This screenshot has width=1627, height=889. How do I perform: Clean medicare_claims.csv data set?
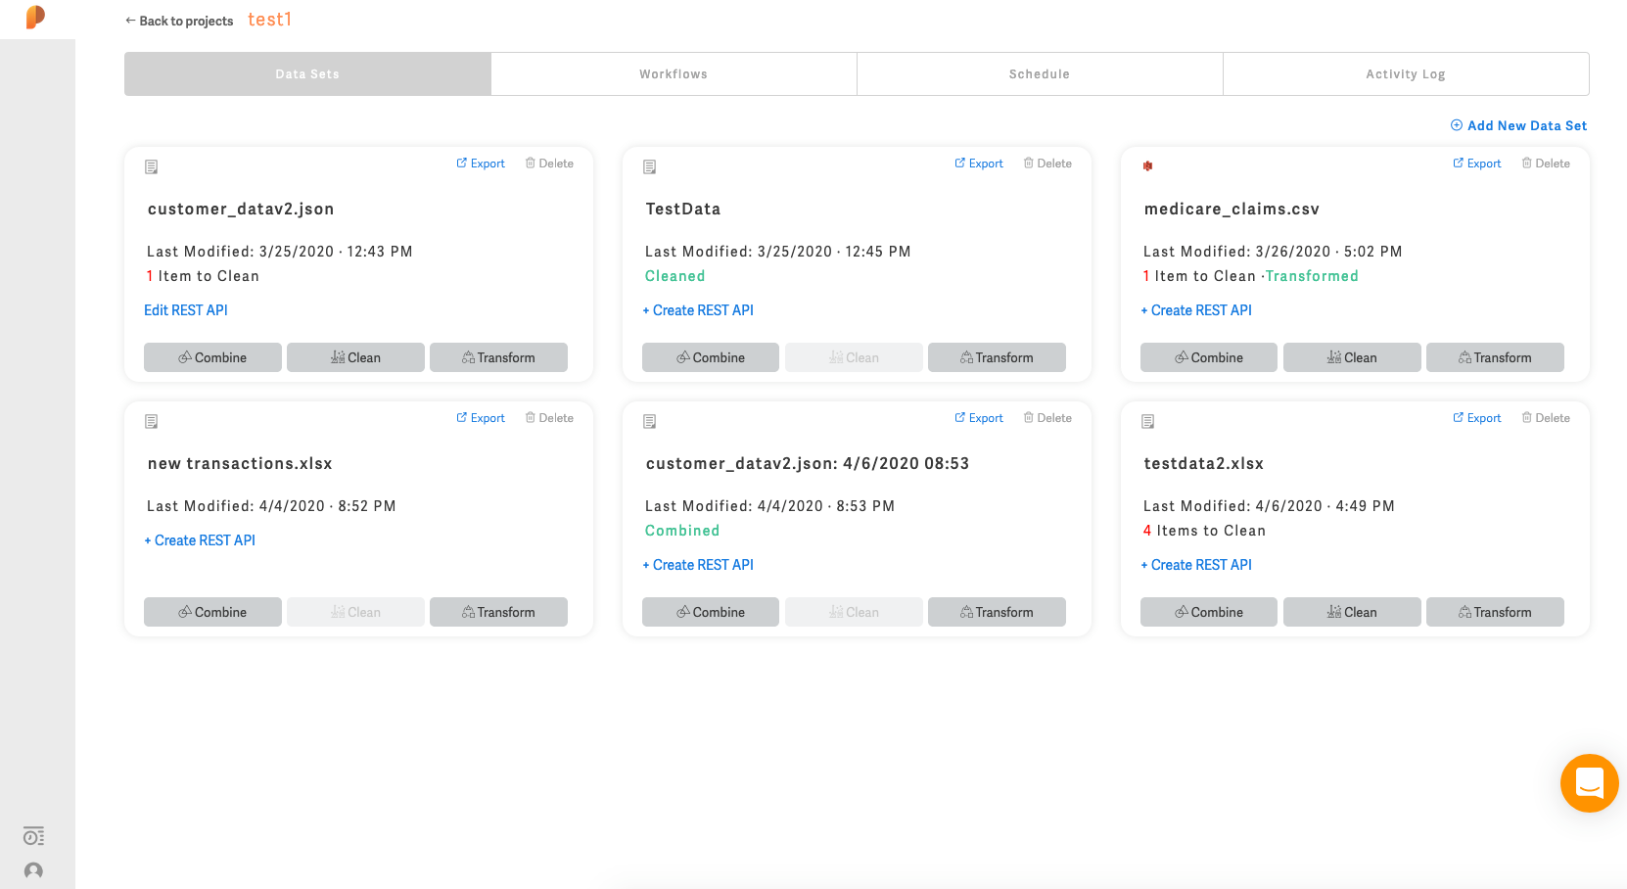click(x=1352, y=357)
